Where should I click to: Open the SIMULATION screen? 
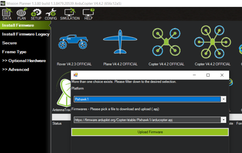[x=70, y=14]
